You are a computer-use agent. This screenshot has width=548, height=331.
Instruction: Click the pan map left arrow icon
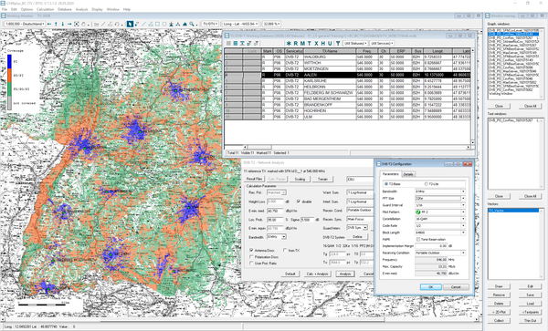tap(49, 24)
